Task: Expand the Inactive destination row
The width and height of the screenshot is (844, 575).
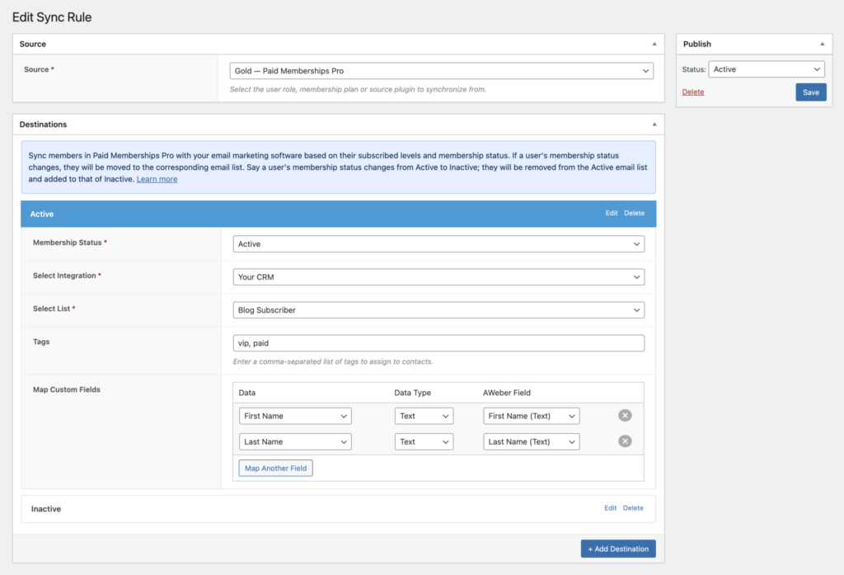Action: coord(339,509)
